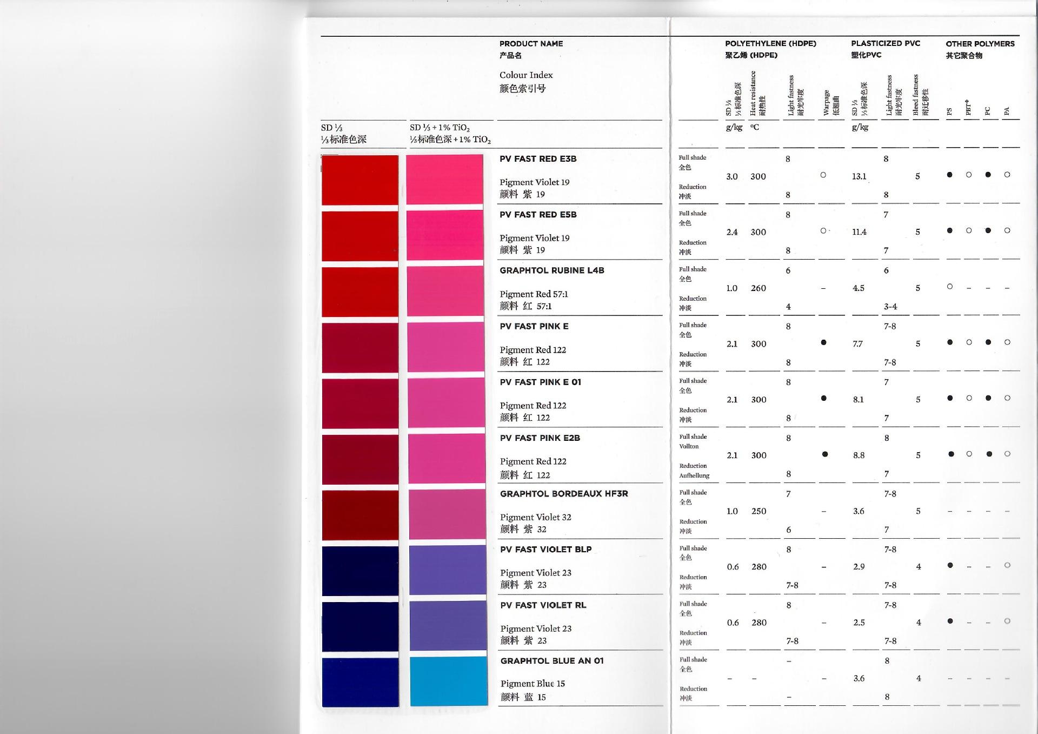Click the open PS circle for Graphtol Rubine L4B
The image size is (1038, 734).
point(949,287)
